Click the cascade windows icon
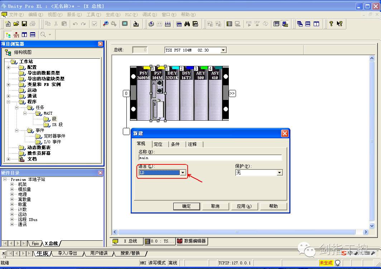This screenshot has height=269, width=381. point(300,24)
